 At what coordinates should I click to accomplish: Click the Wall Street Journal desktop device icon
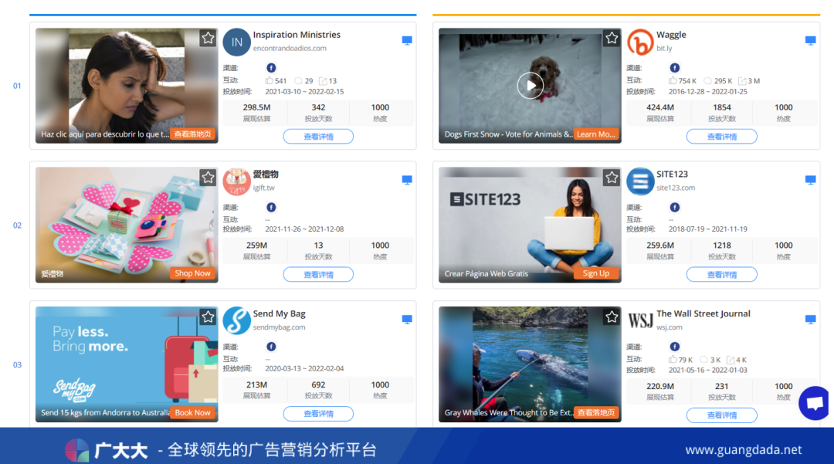click(x=811, y=320)
